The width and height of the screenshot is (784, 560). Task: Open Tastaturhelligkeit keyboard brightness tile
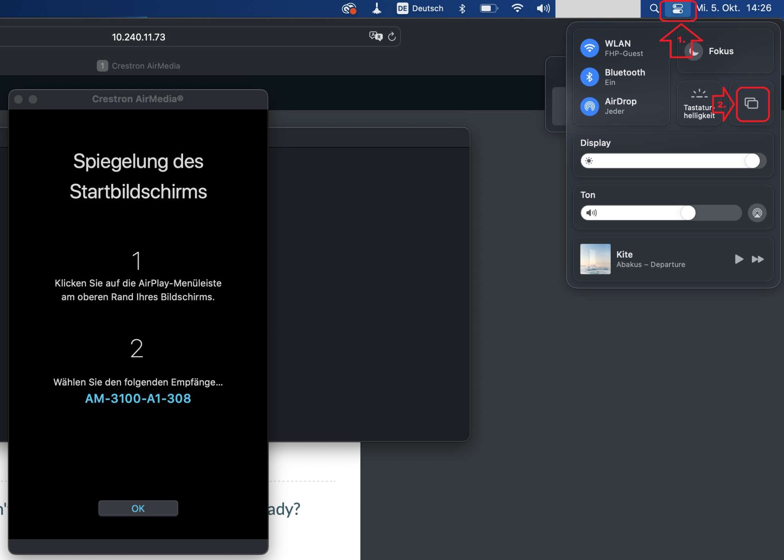pyautogui.click(x=699, y=103)
